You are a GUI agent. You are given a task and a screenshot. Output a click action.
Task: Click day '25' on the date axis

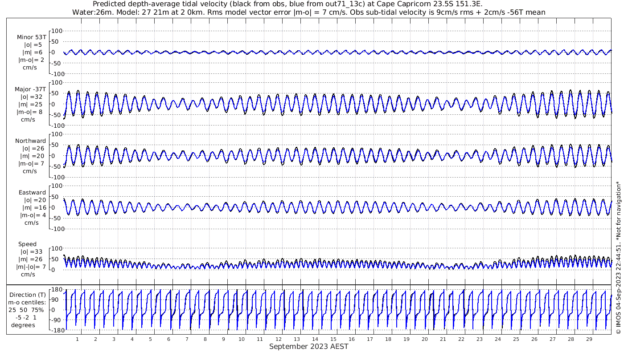(x=516, y=339)
